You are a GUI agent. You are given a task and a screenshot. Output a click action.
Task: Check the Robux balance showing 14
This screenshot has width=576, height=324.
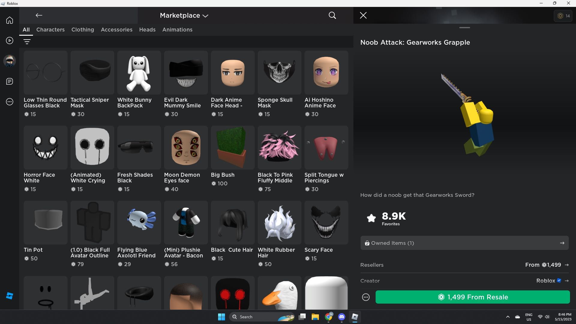click(563, 16)
